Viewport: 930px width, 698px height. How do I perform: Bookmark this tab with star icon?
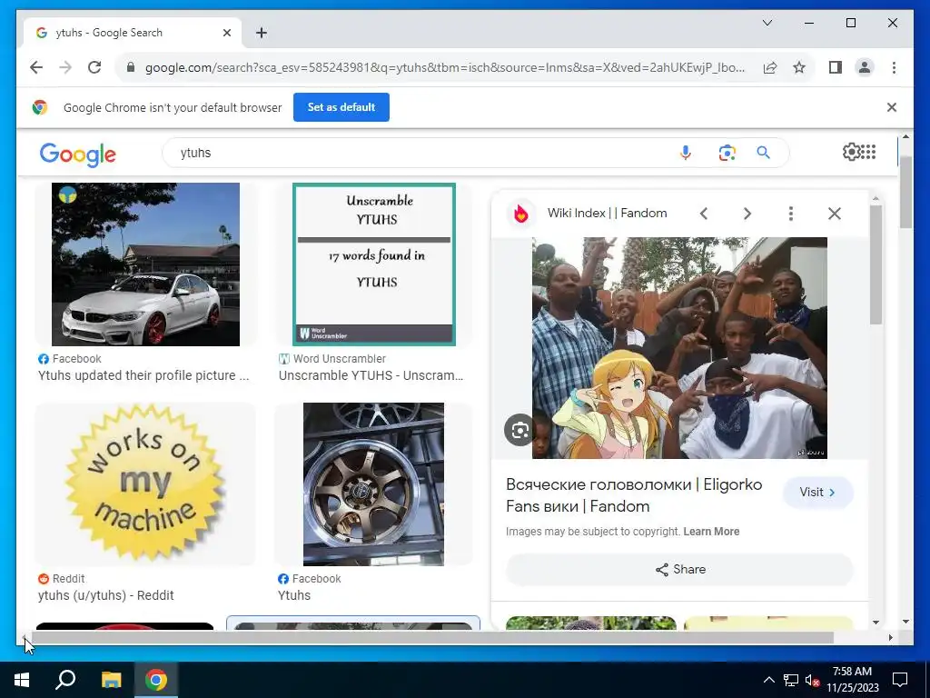pyautogui.click(x=799, y=67)
